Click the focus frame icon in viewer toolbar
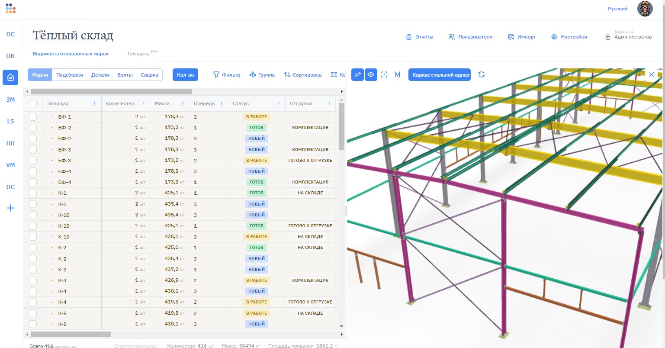This screenshot has width=665, height=348. coord(384,74)
